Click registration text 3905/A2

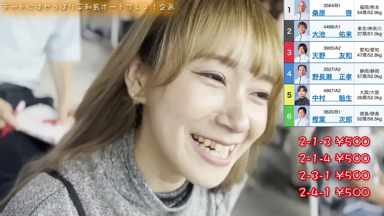pyautogui.click(x=332, y=48)
